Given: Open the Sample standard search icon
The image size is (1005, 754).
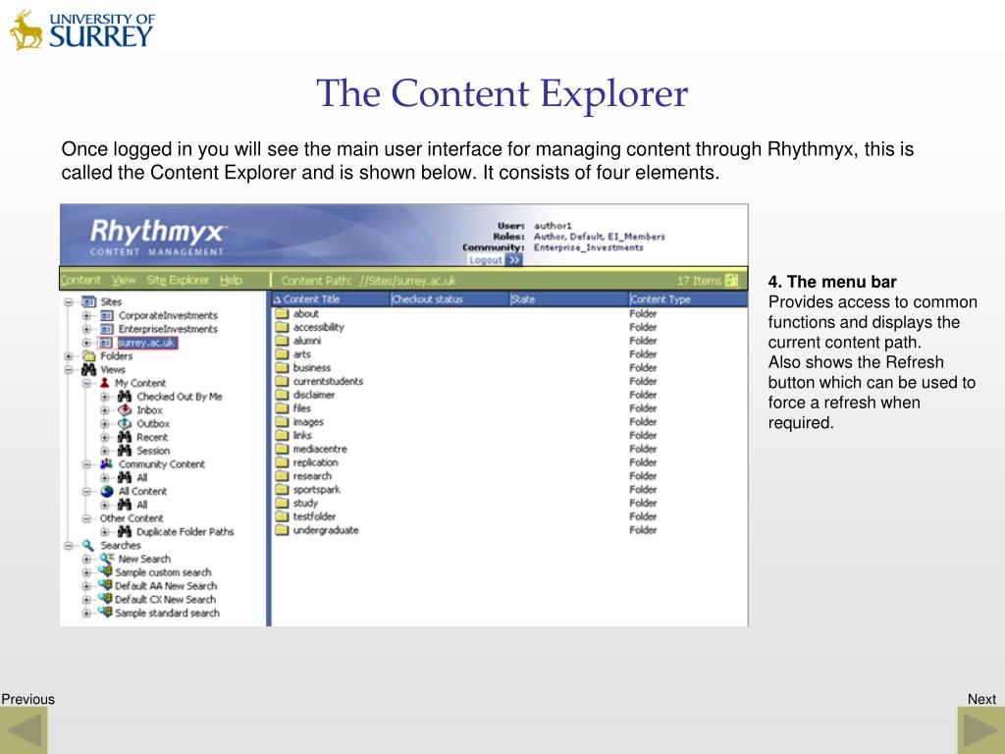Looking at the screenshot, I should (x=105, y=613).
